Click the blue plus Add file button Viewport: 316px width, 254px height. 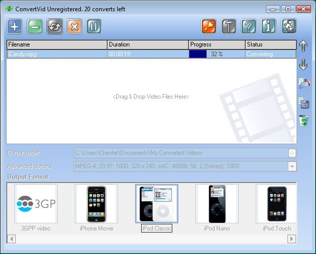(x=15, y=27)
